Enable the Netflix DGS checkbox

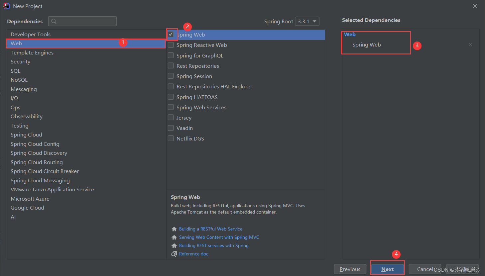[171, 138]
